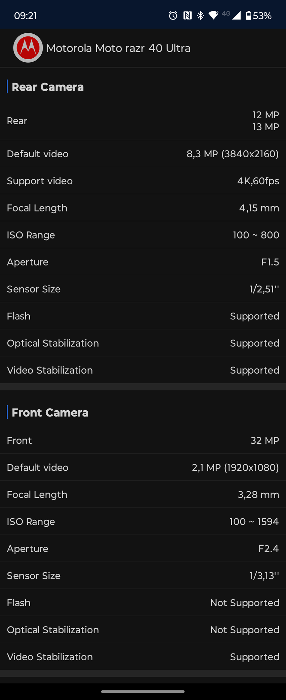Tap the Front Camera section header
The width and height of the screenshot is (286, 700).
[x=50, y=412]
